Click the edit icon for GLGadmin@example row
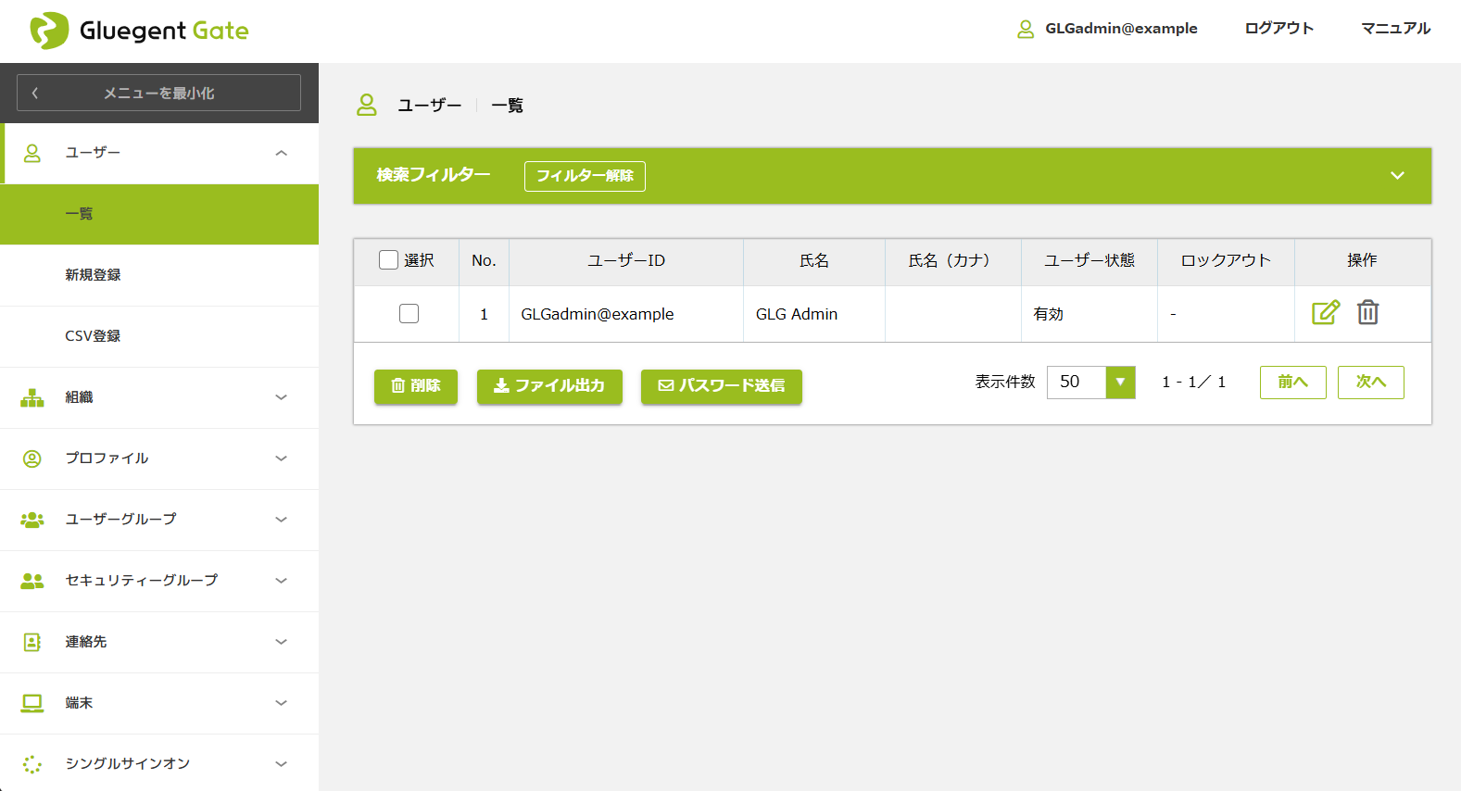This screenshot has height=791, width=1461. tap(1326, 312)
